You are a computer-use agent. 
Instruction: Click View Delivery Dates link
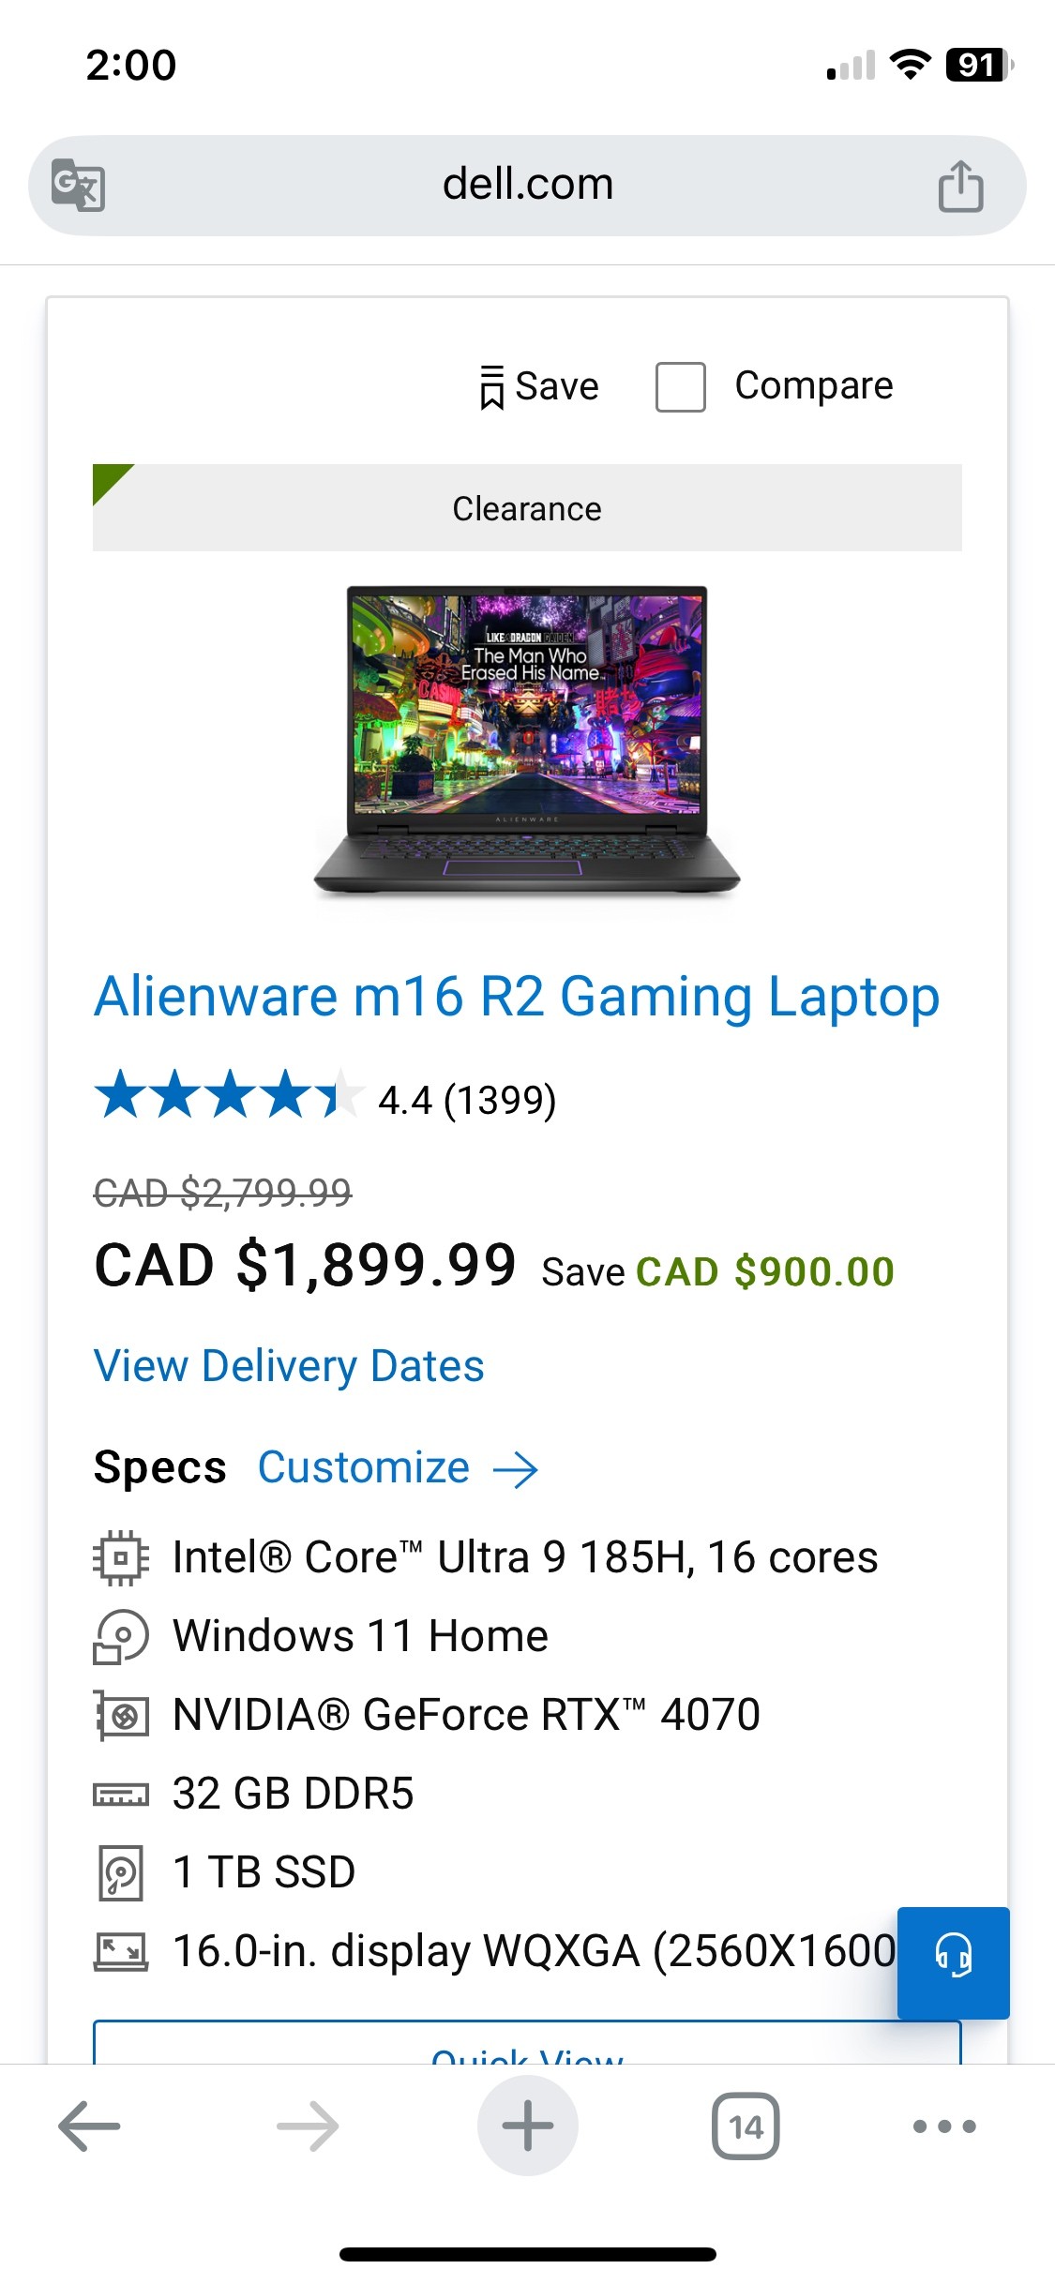tap(289, 1366)
